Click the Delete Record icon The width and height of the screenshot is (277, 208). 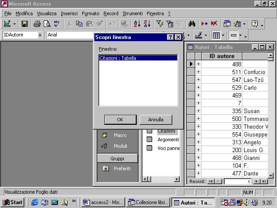[x=214, y=24]
